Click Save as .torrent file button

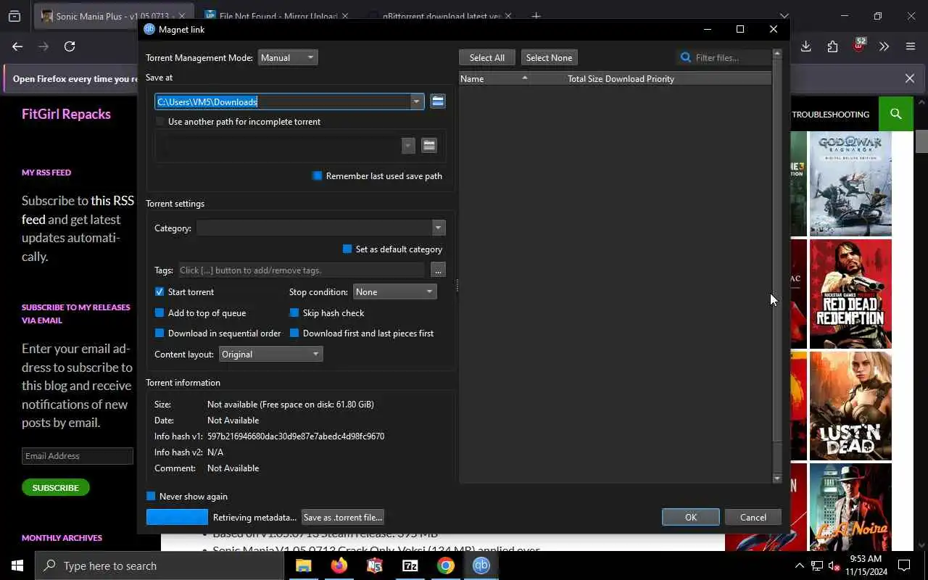pos(342,517)
